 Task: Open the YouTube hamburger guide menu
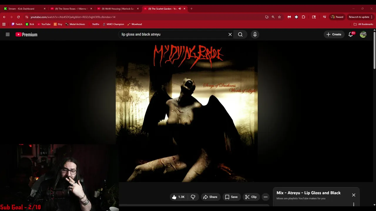(x=8, y=34)
